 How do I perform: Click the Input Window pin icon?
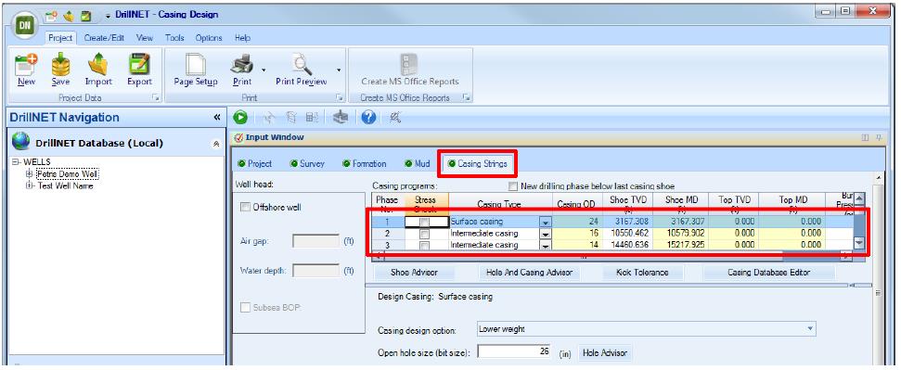pyautogui.click(x=879, y=138)
